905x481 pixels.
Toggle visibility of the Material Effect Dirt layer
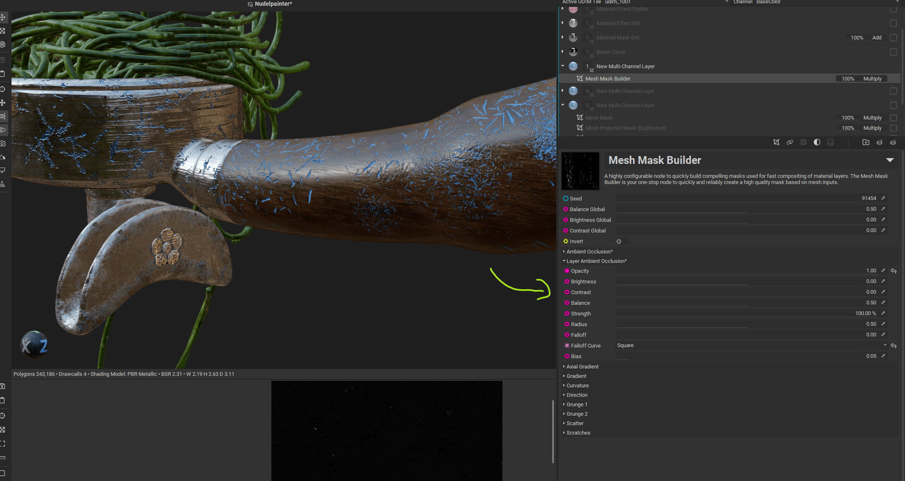coord(893,23)
